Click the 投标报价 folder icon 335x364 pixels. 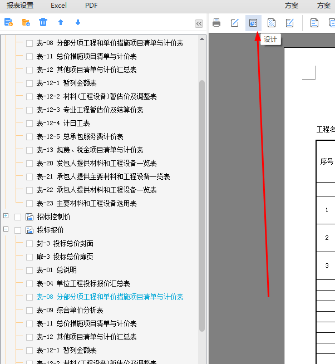tap(29, 230)
